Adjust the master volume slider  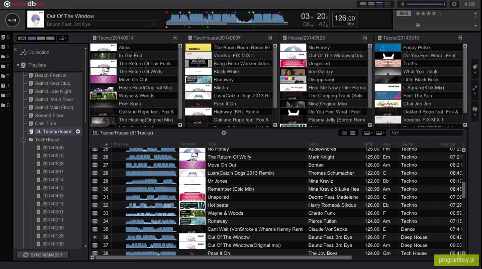426,5
